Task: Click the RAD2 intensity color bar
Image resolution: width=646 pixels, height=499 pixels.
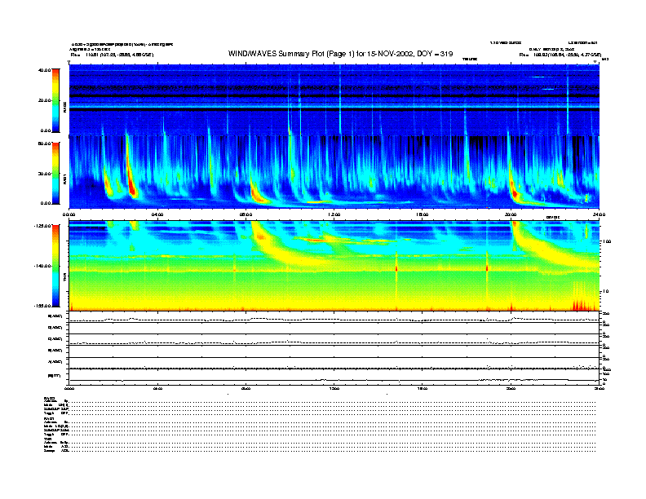Action: pos(55,100)
